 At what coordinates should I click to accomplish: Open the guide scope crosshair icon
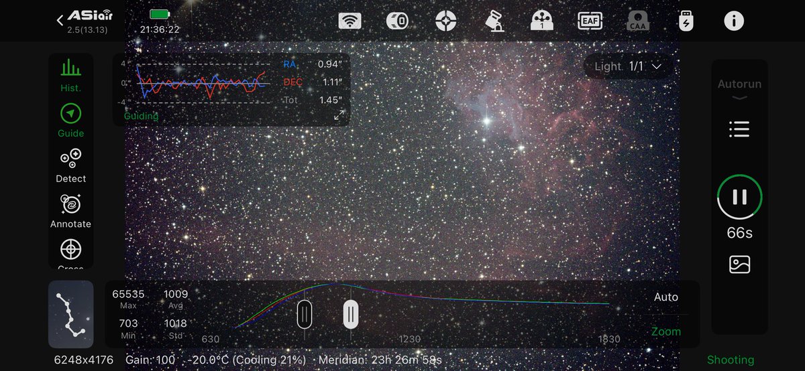pos(445,21)
